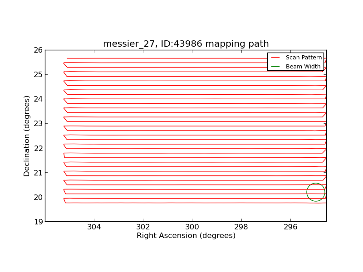Click the x-axis tick label 302
Screen dimensions: 363x272
pos(143,227)
